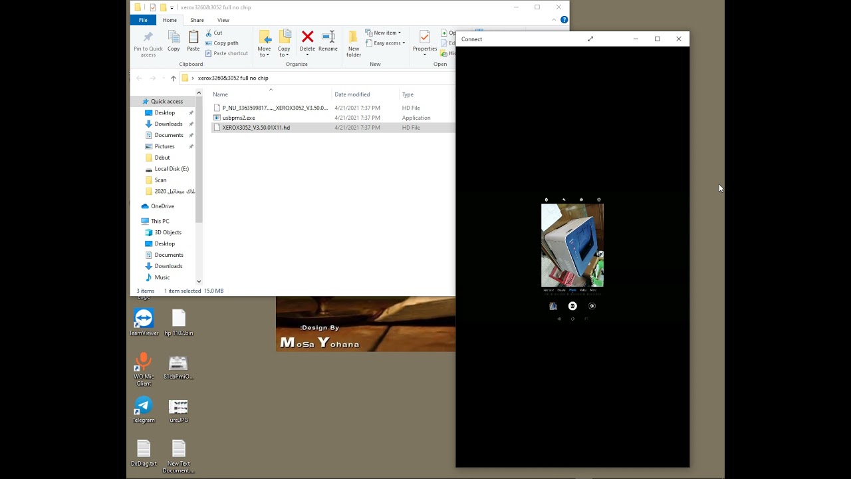
Task: Cut the selected file using the ribbon
Action: pos(214,33)
